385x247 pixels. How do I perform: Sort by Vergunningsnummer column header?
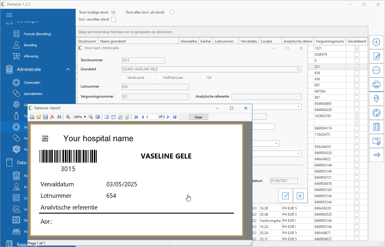coord(330,41)
